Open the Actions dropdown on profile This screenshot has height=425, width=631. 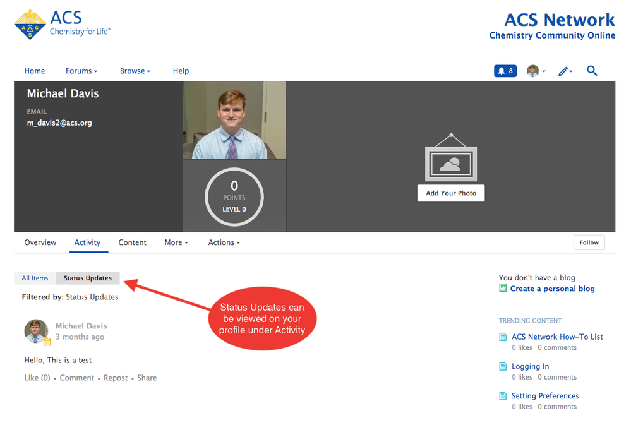pos(224,242)
